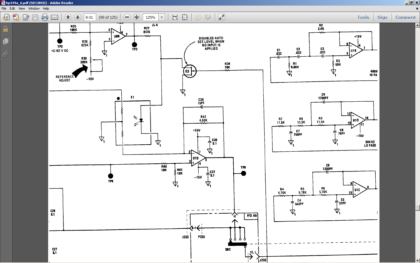Open the Help menu
Screen dimensions: 420x263
pos(46,8)
